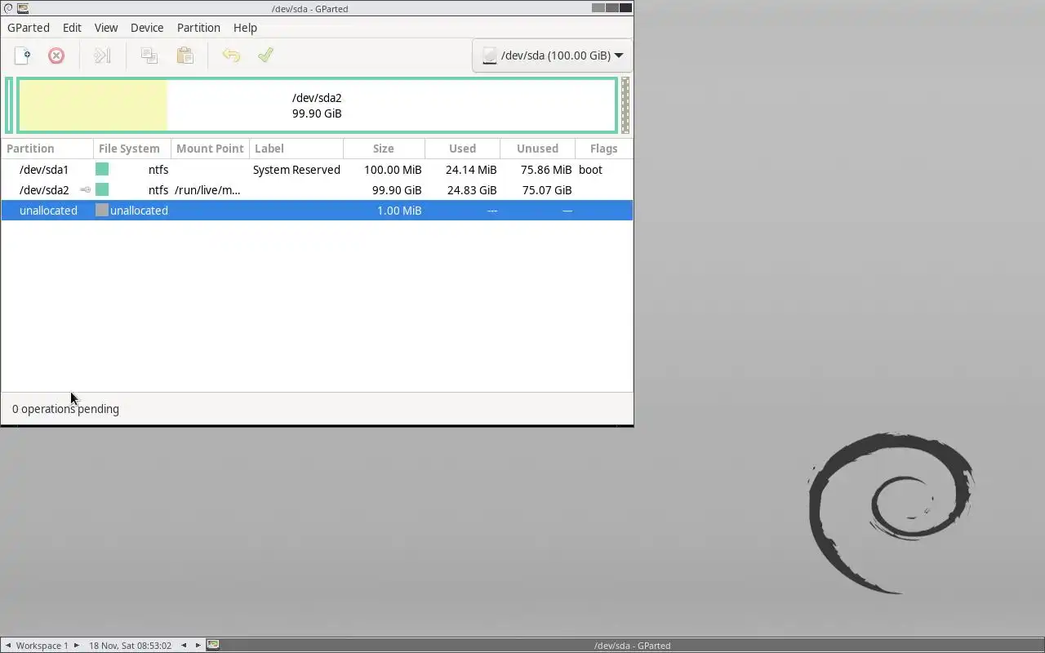Click the File System column header
This screenshot has height=653, width=1045.
[x=132, y=149]
